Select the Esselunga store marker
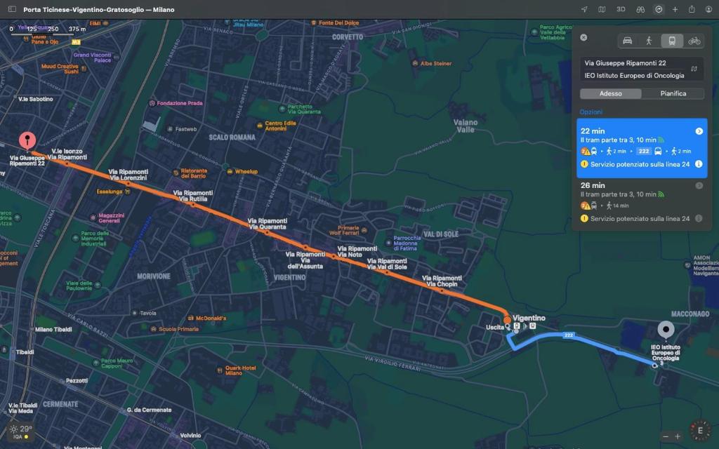Screen dimensions: 719x449 click(x=128, y=192)
